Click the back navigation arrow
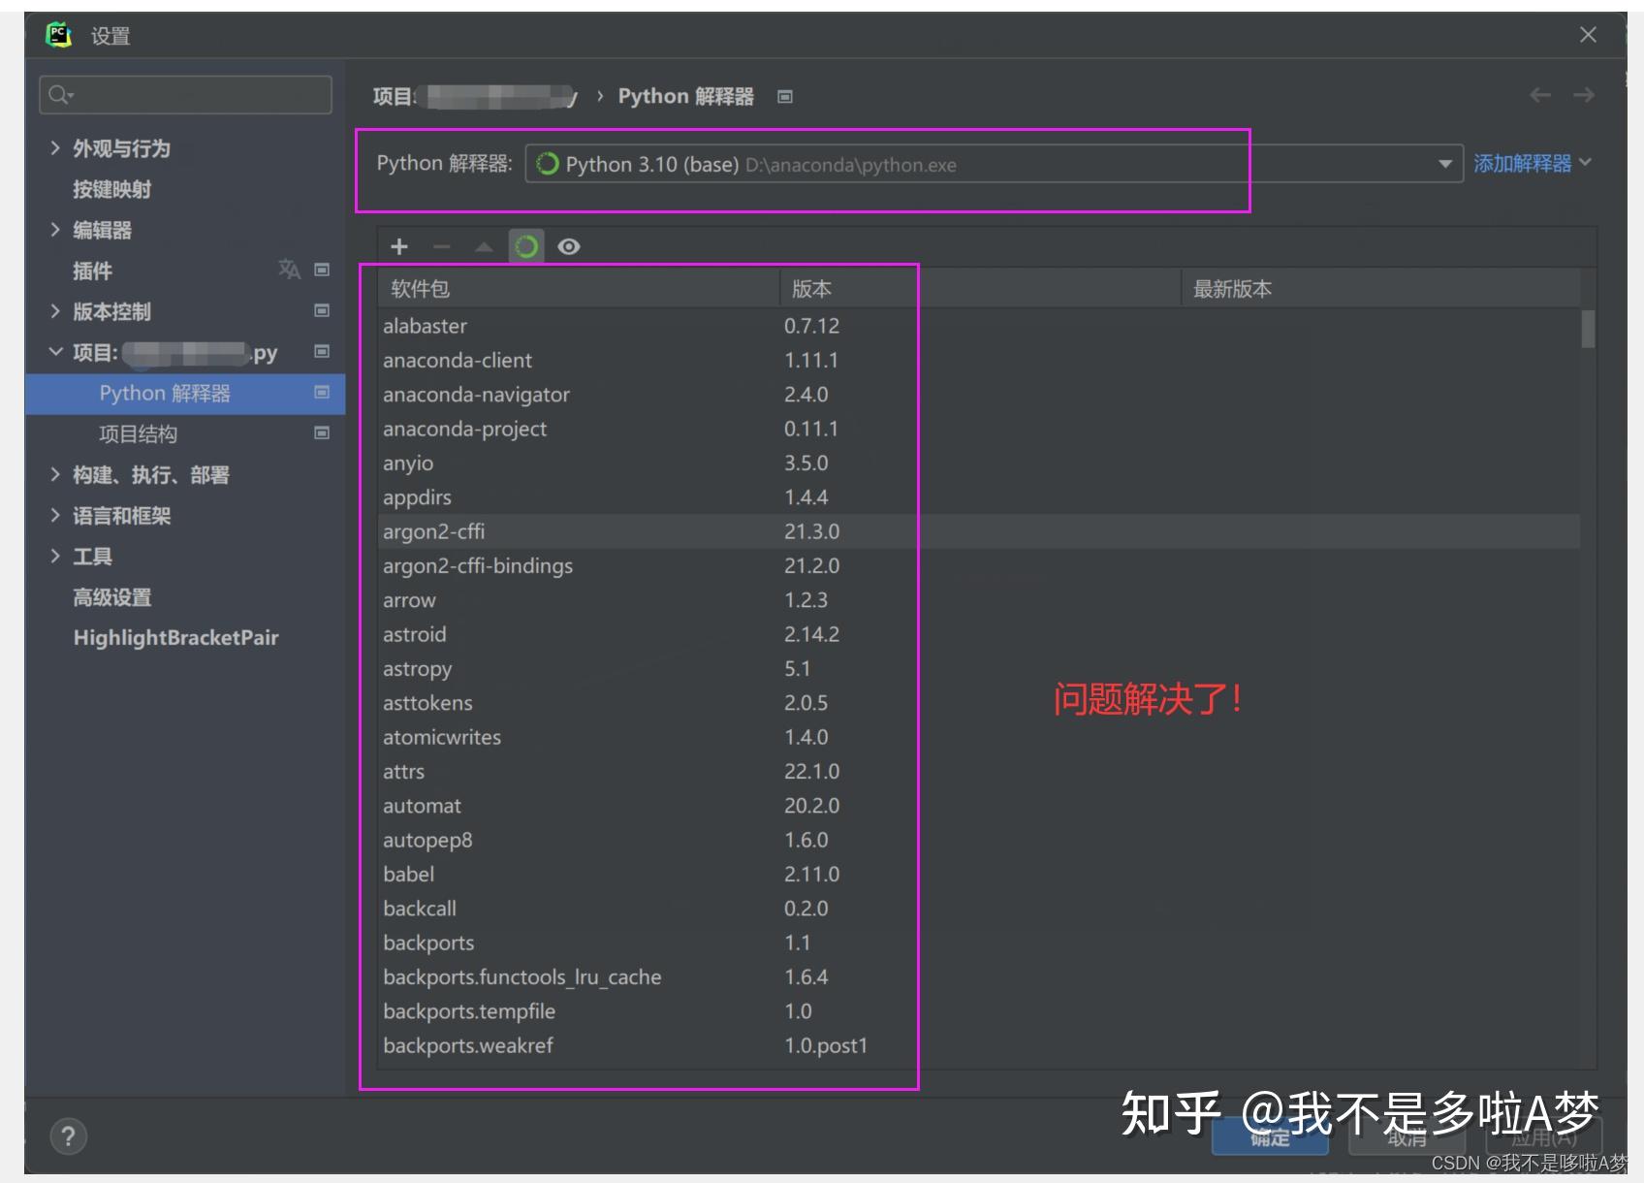The height and width of the screenshot is (1183, 1644). tap(1537, 95)
